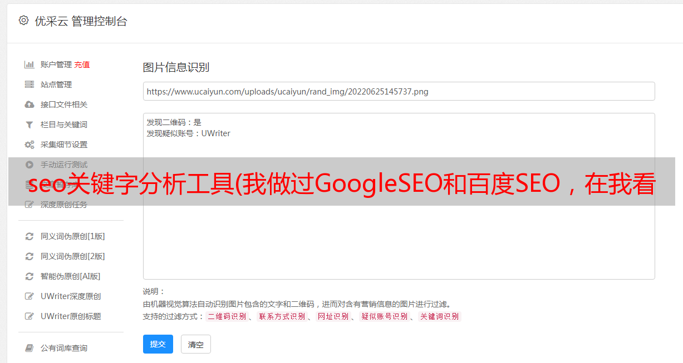The image size is (683, 363).
Task: Click the refresh icon for 同义词伪原创[1版]
Action: (30, 236)
